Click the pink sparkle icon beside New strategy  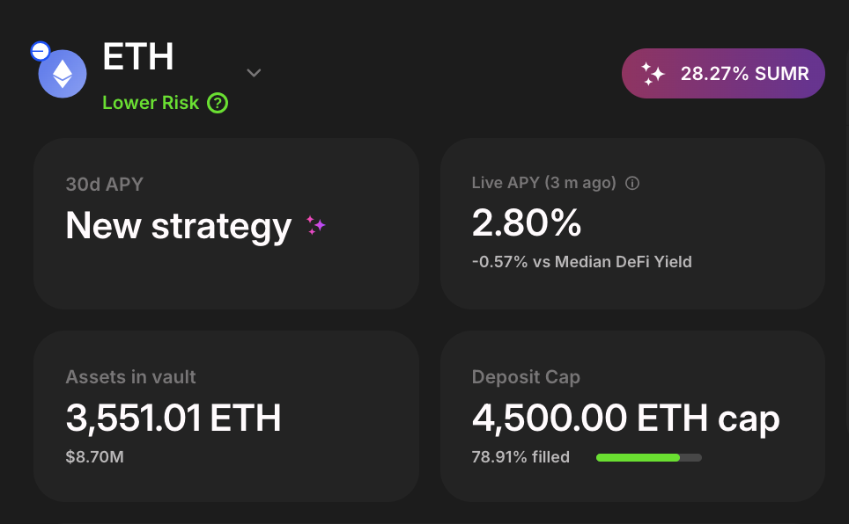pos(315,225)
